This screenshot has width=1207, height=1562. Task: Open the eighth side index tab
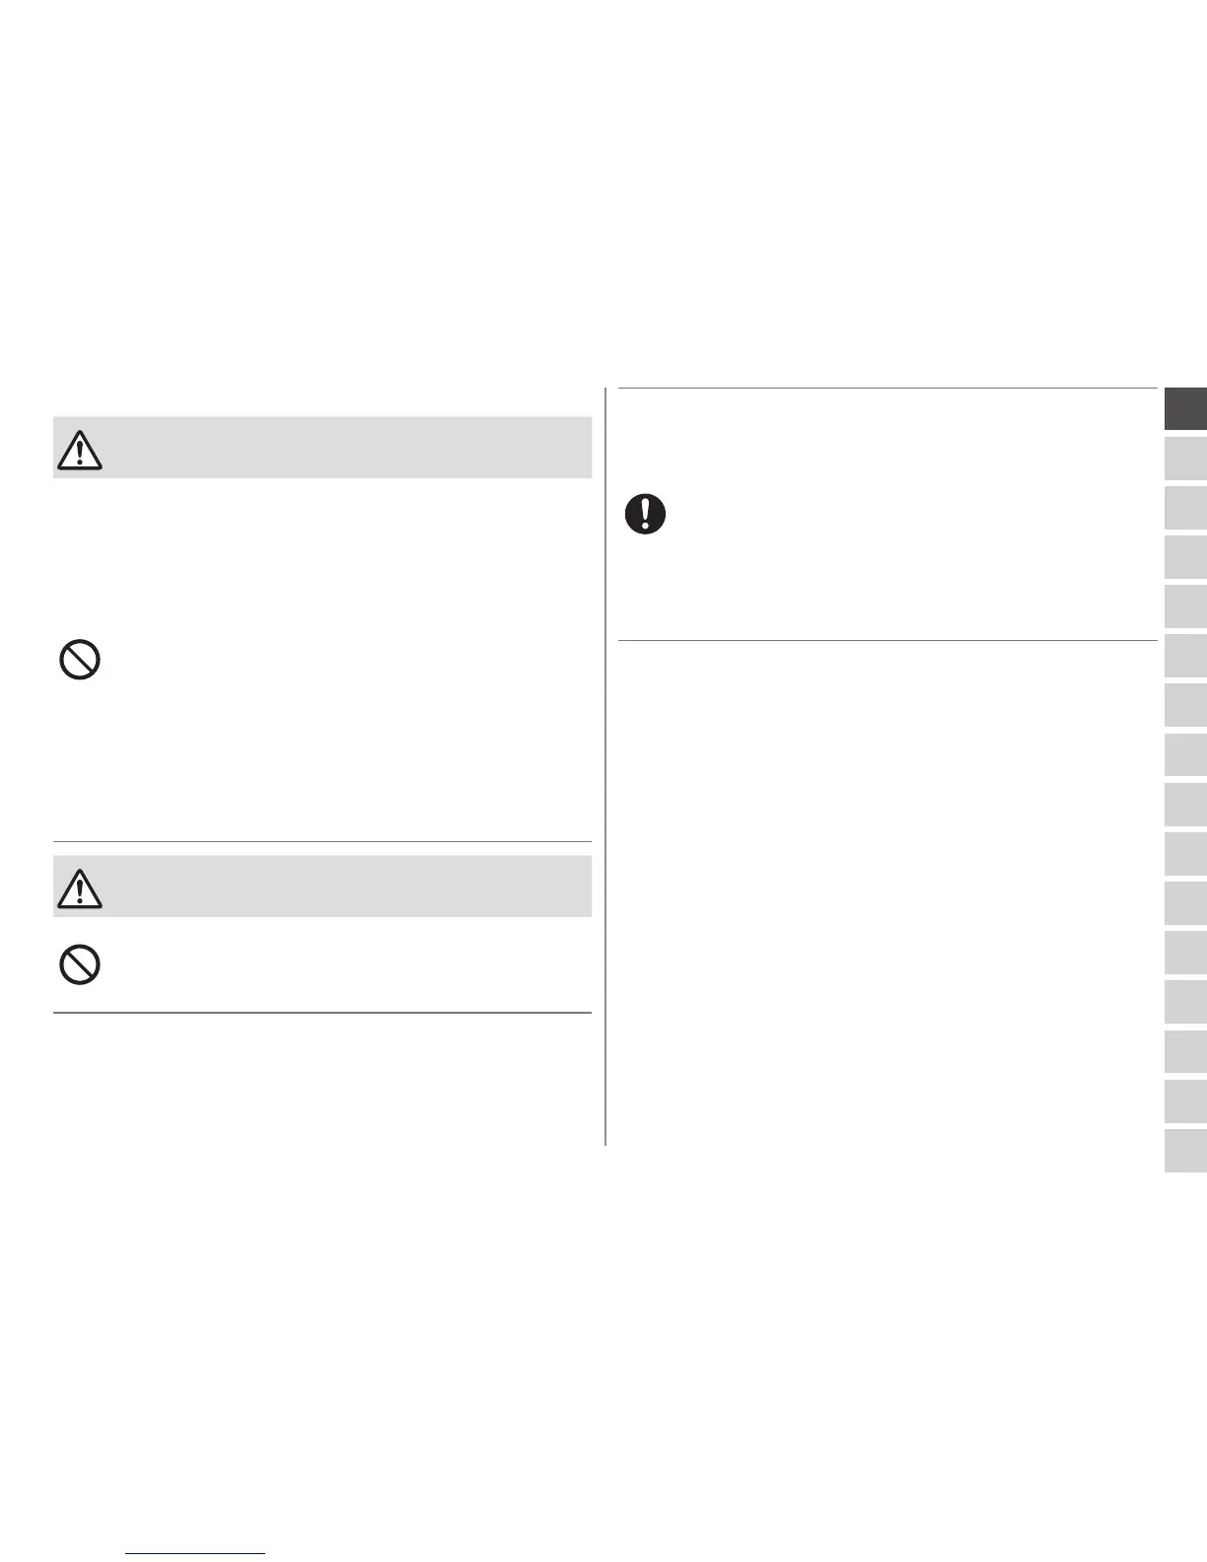1185,755
